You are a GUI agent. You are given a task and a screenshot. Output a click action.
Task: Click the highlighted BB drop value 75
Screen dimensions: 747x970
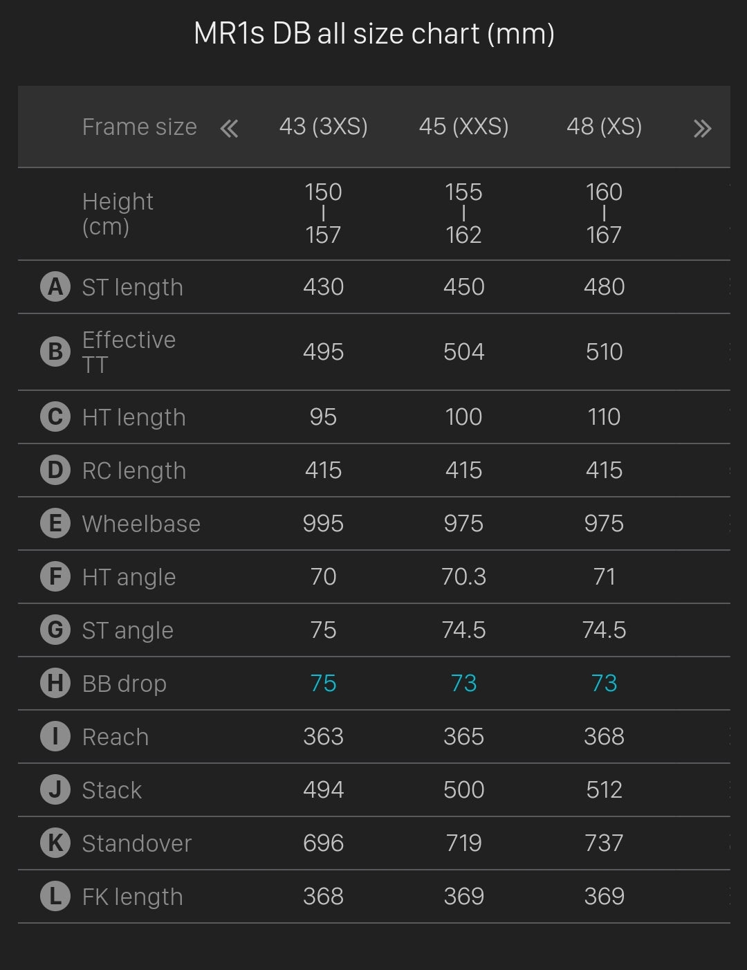[x=322, y=683]
